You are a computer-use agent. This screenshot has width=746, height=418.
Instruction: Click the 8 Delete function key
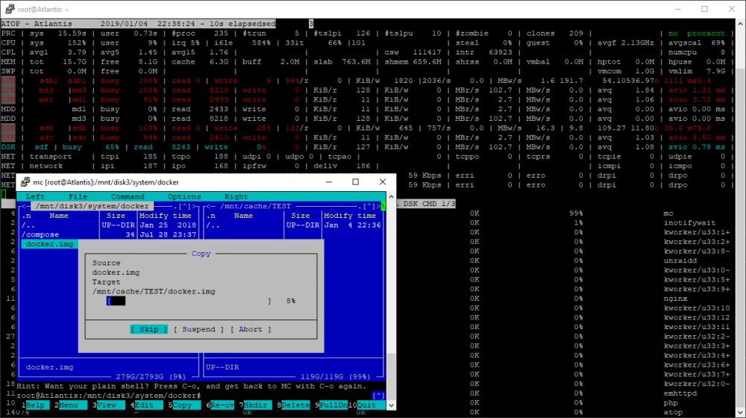pos(293,405)
